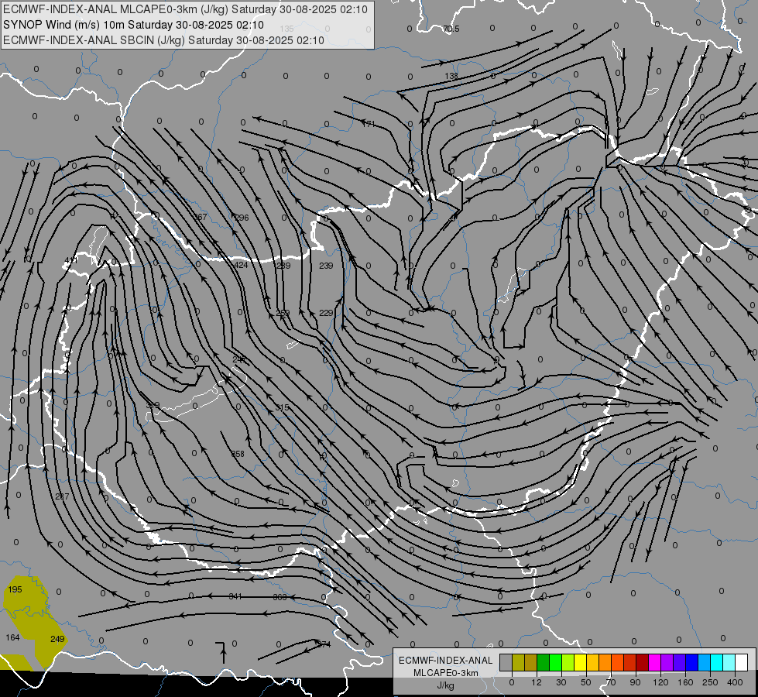Screen dimensions: 758x697
Task: Click the legend tick label 50
Action: [586, 682]
